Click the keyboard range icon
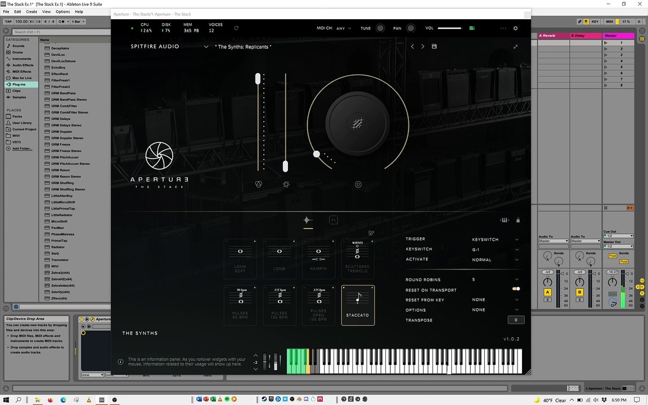The width and height of the screenshot is (648, 405). click(x=504, y=220)
